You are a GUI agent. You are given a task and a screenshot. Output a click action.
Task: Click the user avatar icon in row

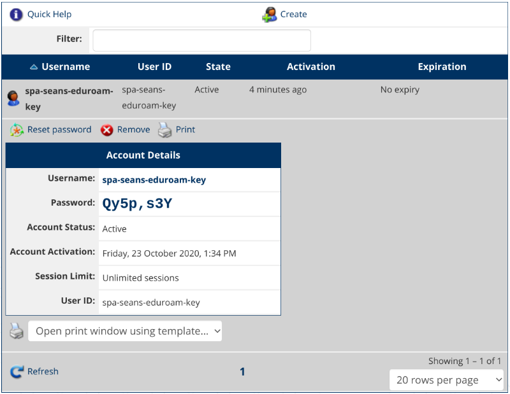pyautogui.click(x=13, y=98)
